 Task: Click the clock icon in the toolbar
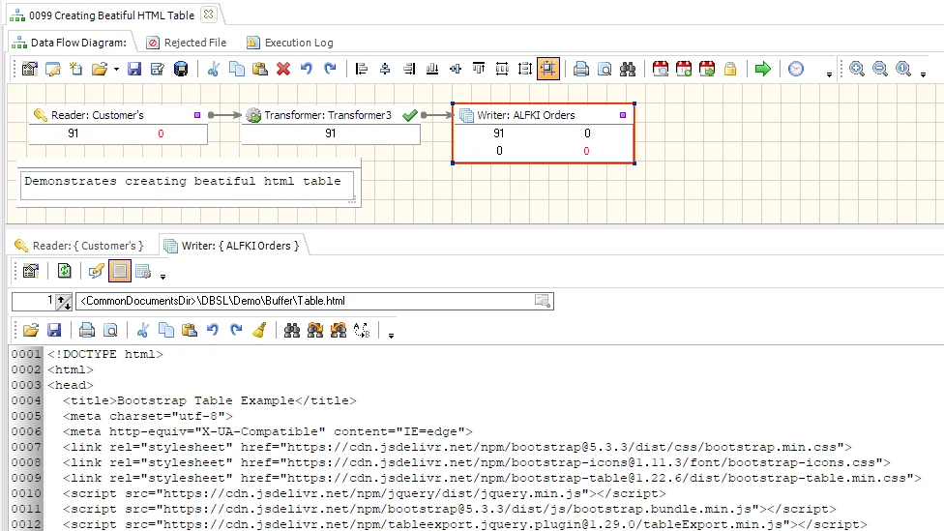796,69
